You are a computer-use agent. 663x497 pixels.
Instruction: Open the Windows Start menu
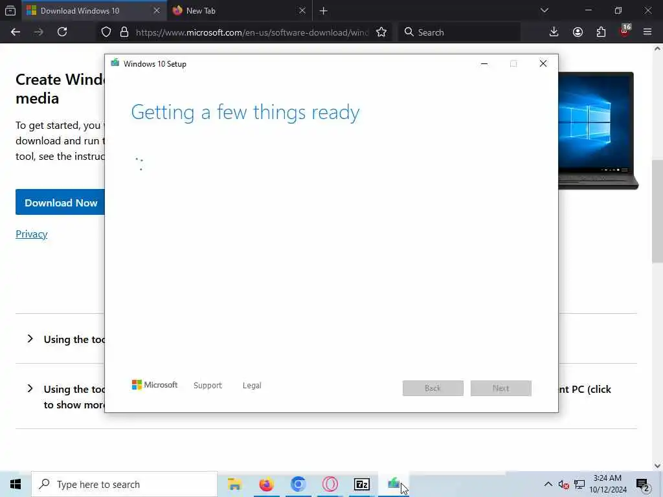(x=16, y=484)
